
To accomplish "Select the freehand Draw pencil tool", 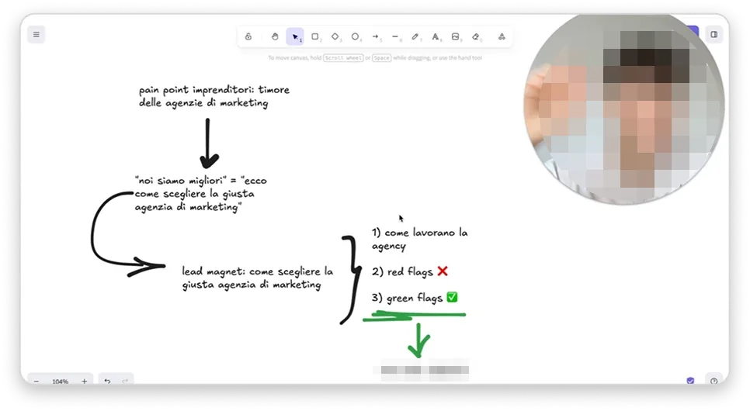I will 415,36.
